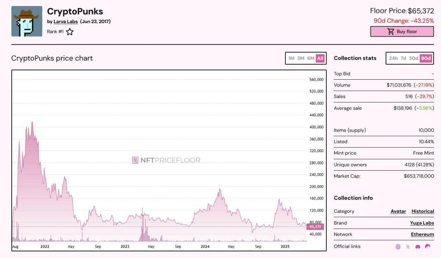This screenshot has width=441, height=258.
Task: Open the Avatar category link
Action: tap(398, 211)
